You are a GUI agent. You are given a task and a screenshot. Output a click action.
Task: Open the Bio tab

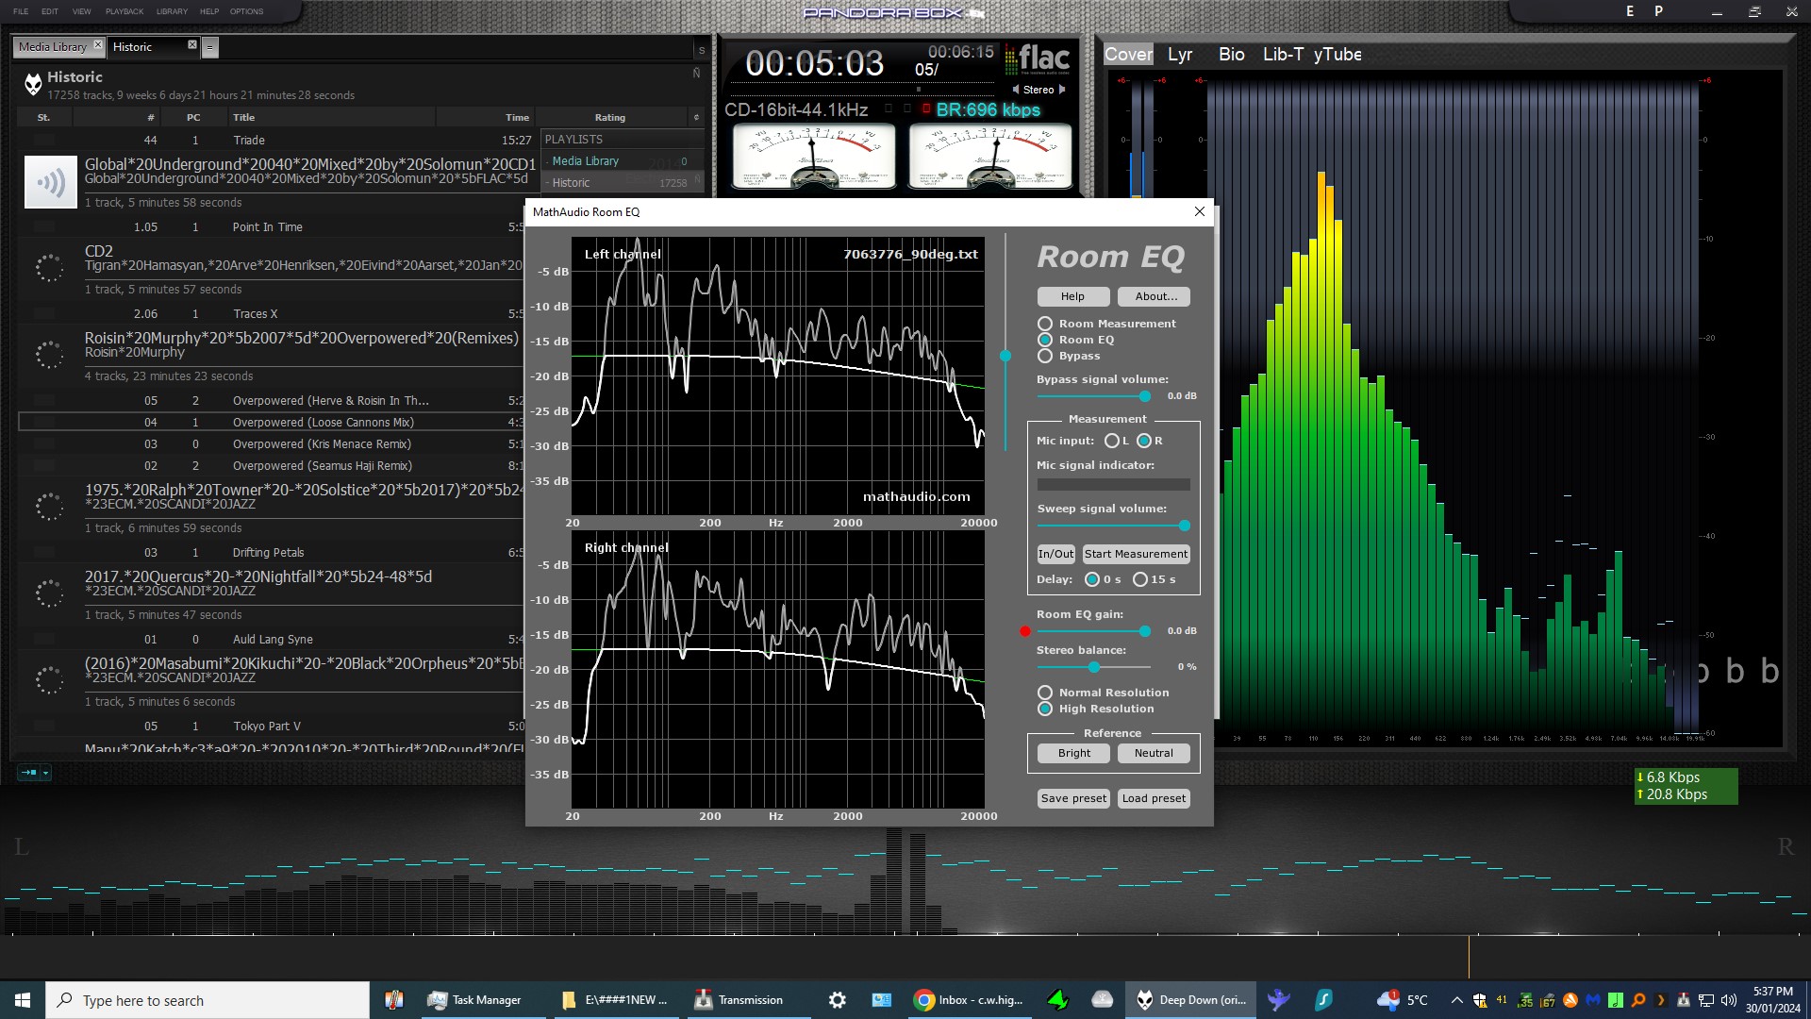(x=1231, y=55)
